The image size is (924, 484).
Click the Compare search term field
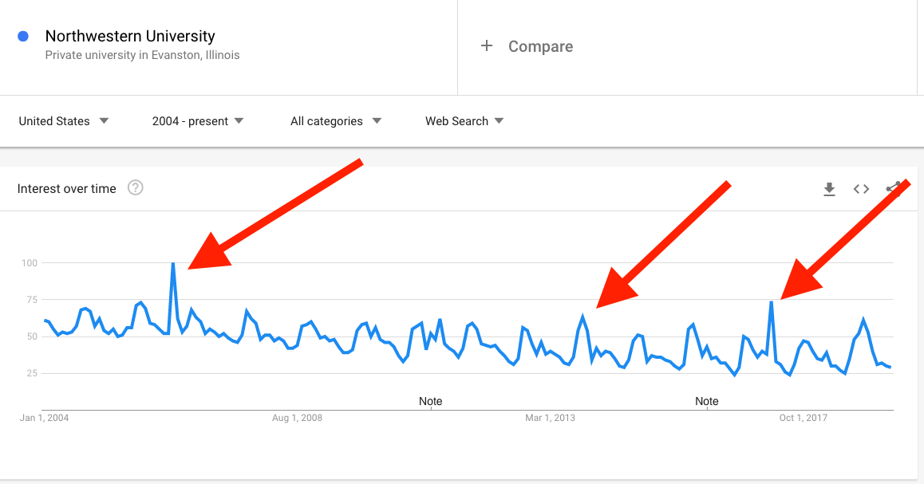tap(686, 47)
